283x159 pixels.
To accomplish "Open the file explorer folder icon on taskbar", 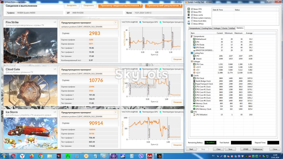I will click(50, 156).
